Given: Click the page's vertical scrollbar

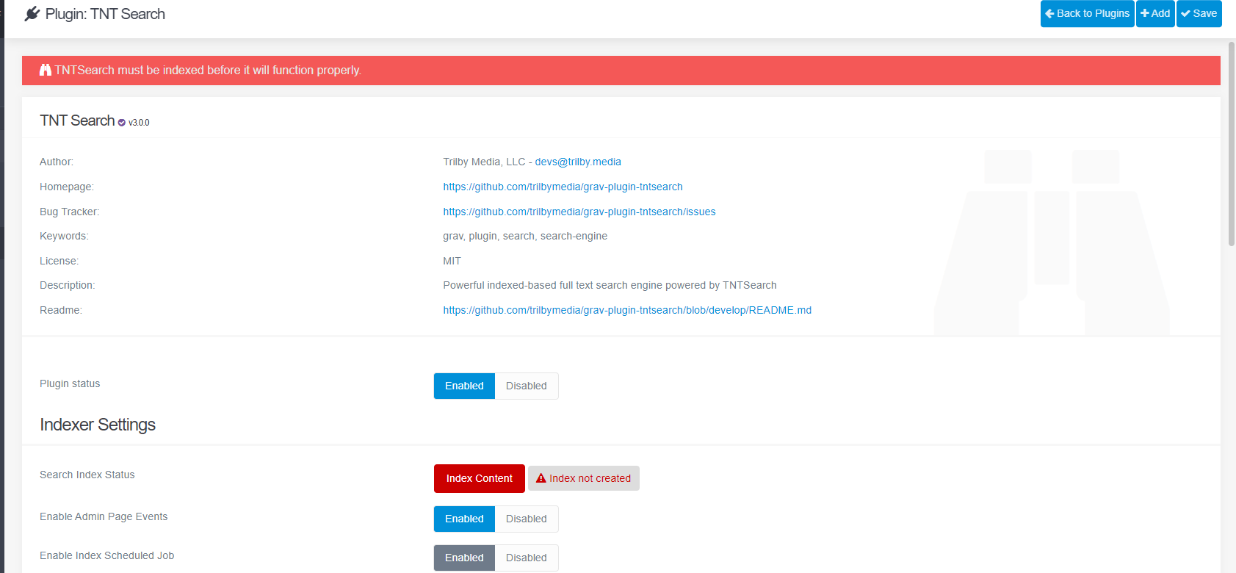Looking at the screenshot, I should (x=1232, y=144).
